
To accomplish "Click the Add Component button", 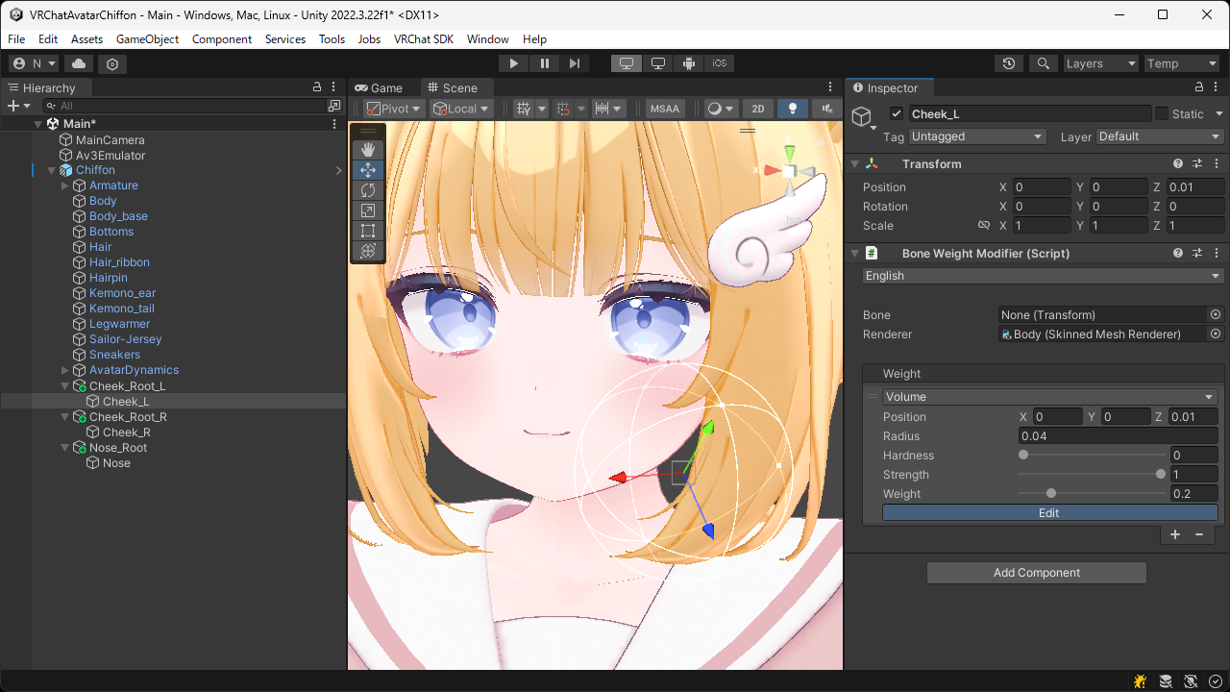I will click(1036, 573).
